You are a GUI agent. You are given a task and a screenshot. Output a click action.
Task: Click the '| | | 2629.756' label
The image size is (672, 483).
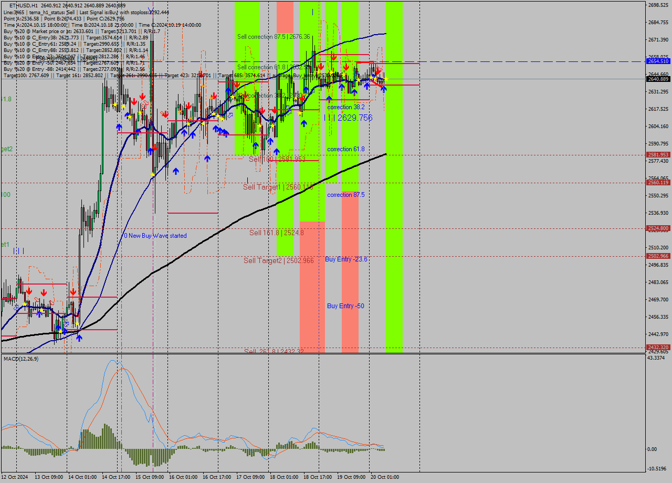pyautogui.click(x=348, y=118)
